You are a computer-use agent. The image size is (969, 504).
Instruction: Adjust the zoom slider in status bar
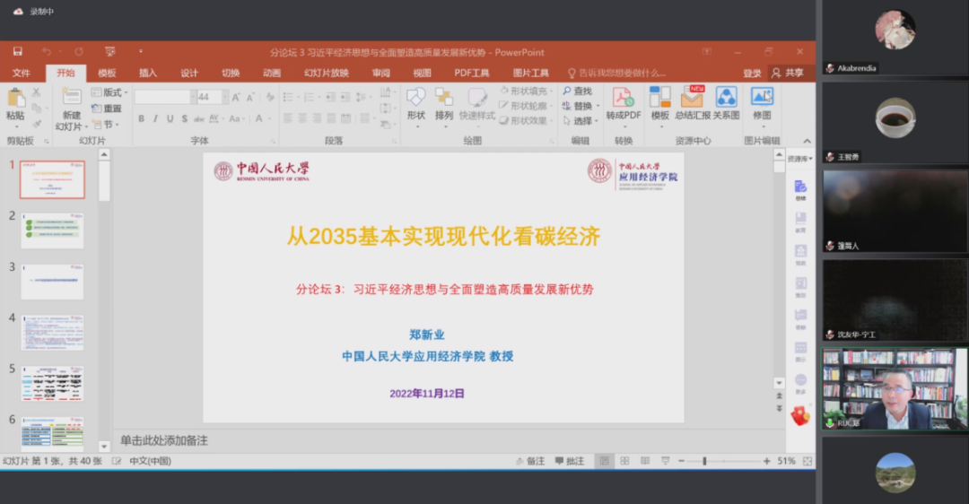pos(704,461)
